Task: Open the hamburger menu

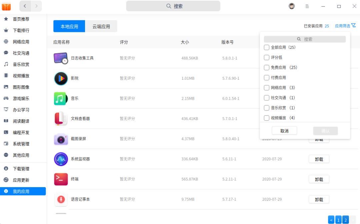Action: [x=307, y=6]
